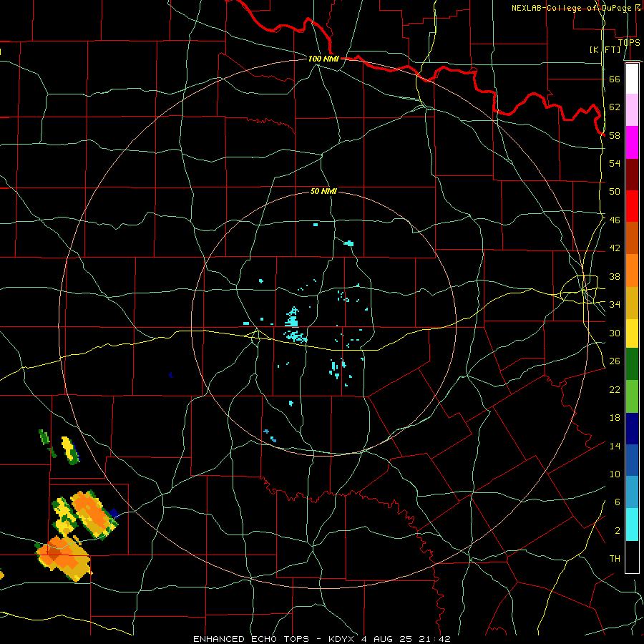This screenshot has height=644, width=644.
Task: Click the '18' legend value
Action: (x=615, y=418)
